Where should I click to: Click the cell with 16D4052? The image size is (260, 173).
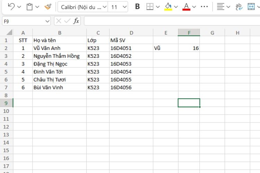131,56
